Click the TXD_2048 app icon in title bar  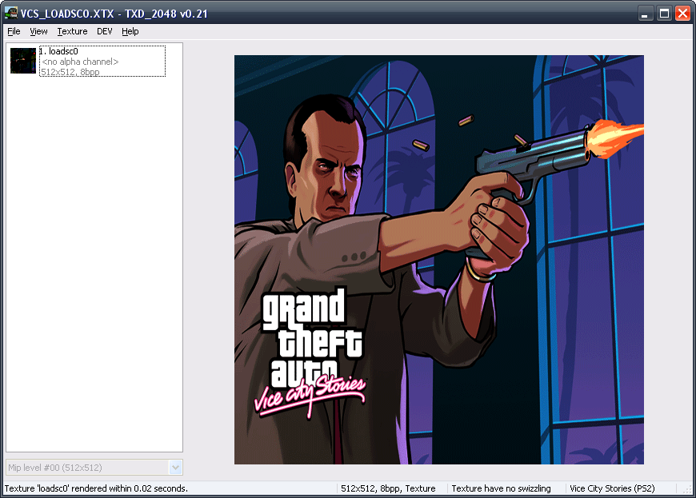pyautogui.click(x=11, y=13)
